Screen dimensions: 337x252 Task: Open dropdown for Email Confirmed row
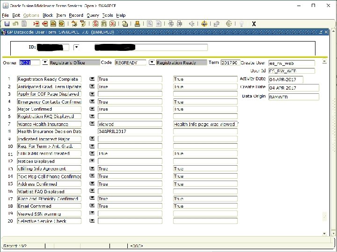[92, 205]
